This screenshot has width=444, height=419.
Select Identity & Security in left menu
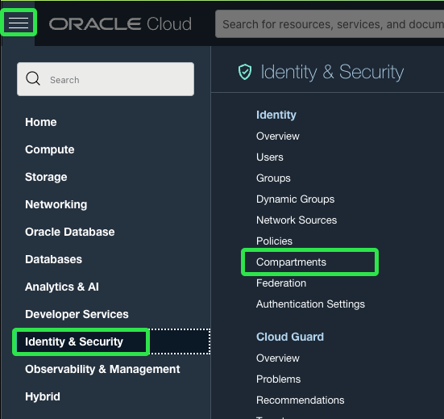pyautogui.click(x=74, y=341)
